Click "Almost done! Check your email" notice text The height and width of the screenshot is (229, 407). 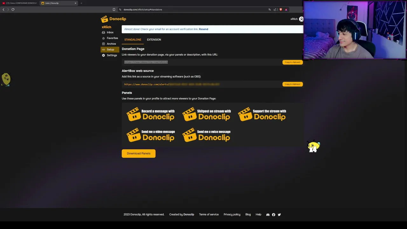[x=161, y=29]
